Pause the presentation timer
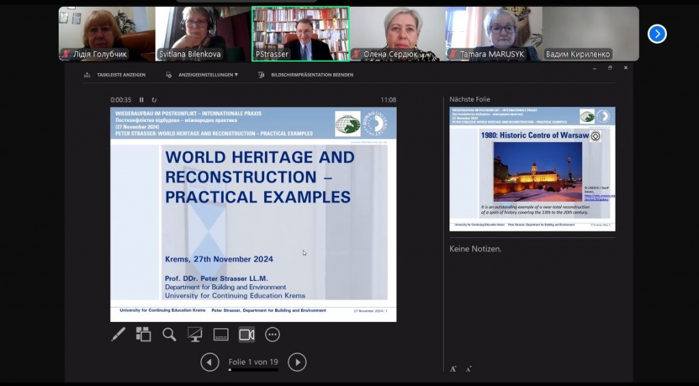 coord(142,100)
